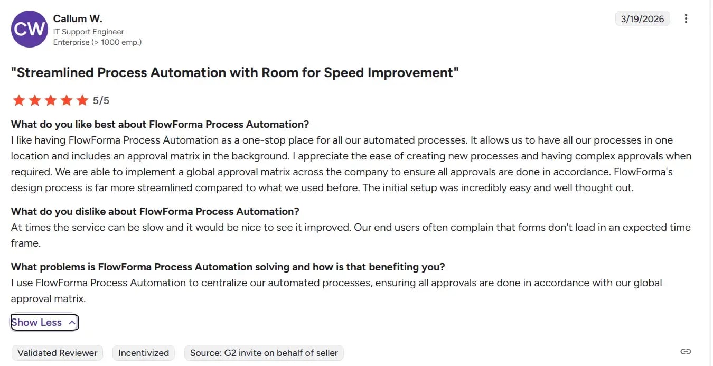The image size is (713, 366).
Task: Copy review link via chain icon
Action: click(686, 352)
